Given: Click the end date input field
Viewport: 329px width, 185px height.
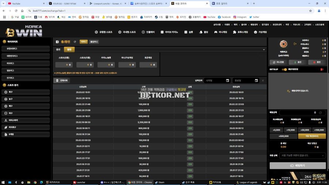Looking at the screenshot, I should (x=244, y=80).
